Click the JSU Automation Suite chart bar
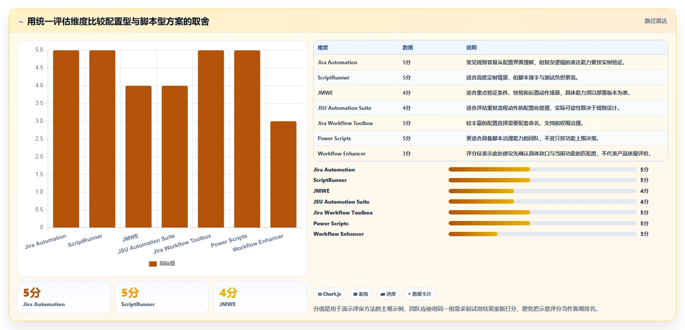685x330 pixels. [175, 157]
